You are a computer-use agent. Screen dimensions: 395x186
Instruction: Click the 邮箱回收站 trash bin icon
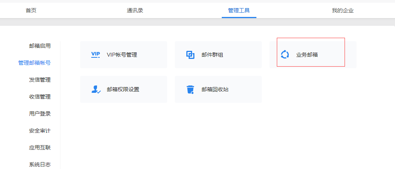(x=190, y=89)
